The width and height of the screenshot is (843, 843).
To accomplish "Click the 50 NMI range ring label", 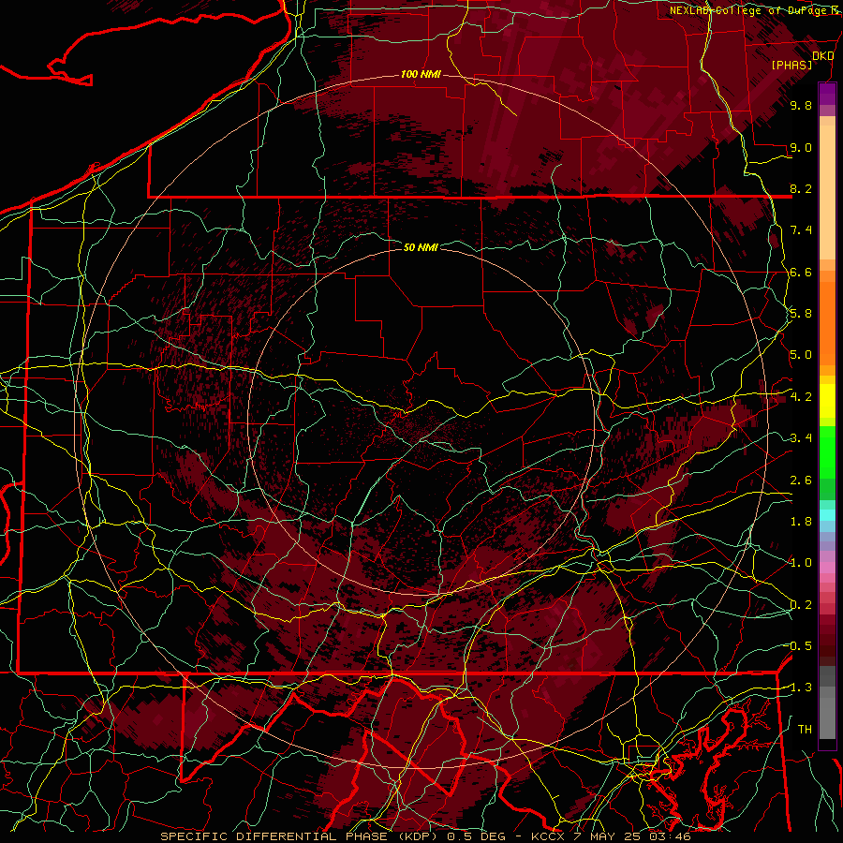I will coord(421,247).
